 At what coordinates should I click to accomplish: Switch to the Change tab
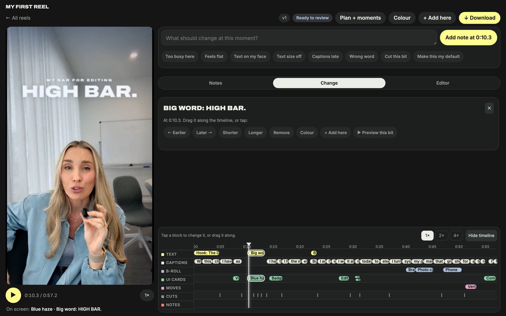pyautogui.click(x=329, y=83)
